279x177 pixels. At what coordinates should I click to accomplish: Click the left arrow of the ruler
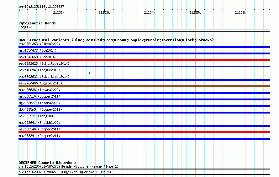tap(19, 10)
